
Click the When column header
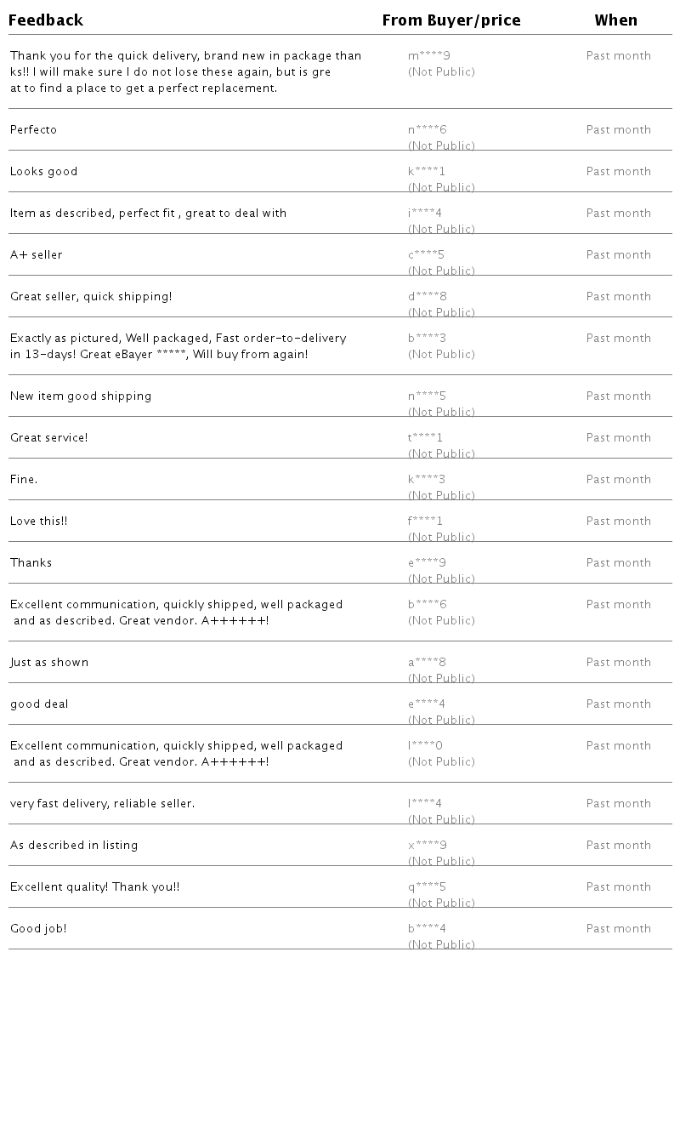615,20
